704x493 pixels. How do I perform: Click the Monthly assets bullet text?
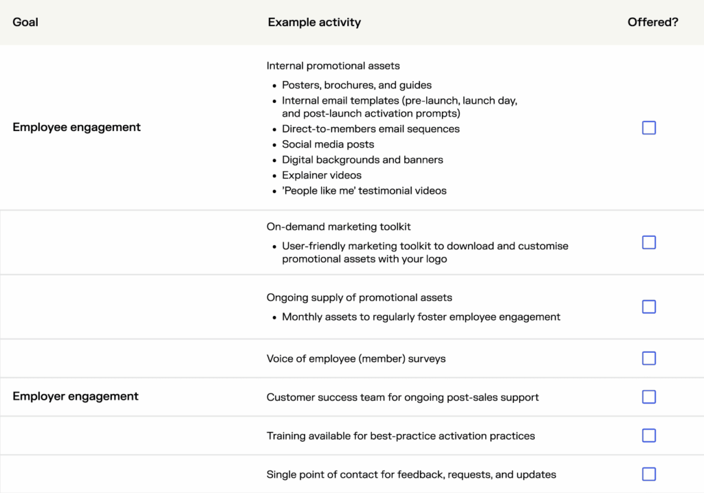421,317
